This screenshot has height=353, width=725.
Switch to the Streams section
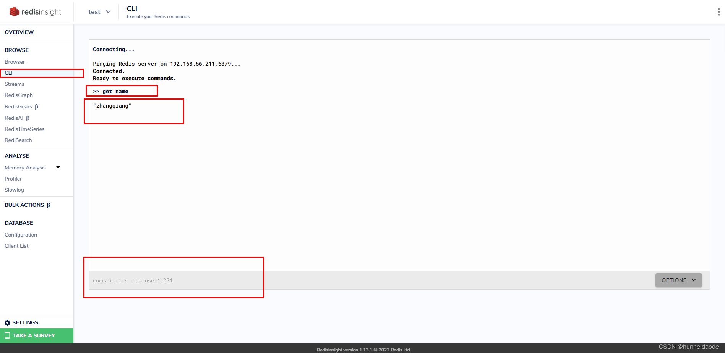(x=15, y=84)
